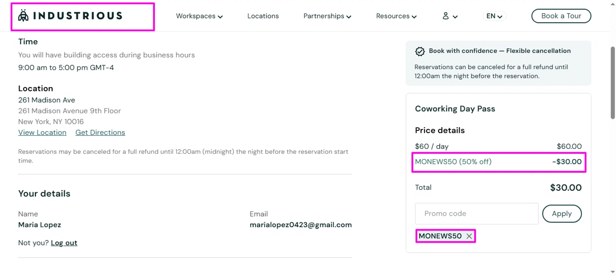Click the MONEWS50 (50% off) discount line

click(x=498, y=162)
